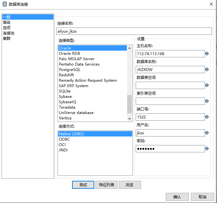The width and height of the screenshot is (217, 203).
Task: Click variable icon beside username field
Action: point(207,133)
